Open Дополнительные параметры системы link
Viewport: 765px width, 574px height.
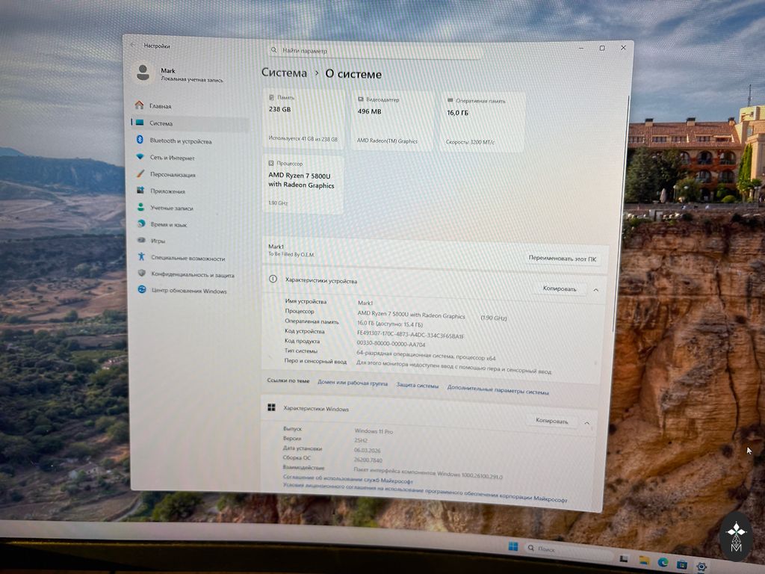[498, 391]
